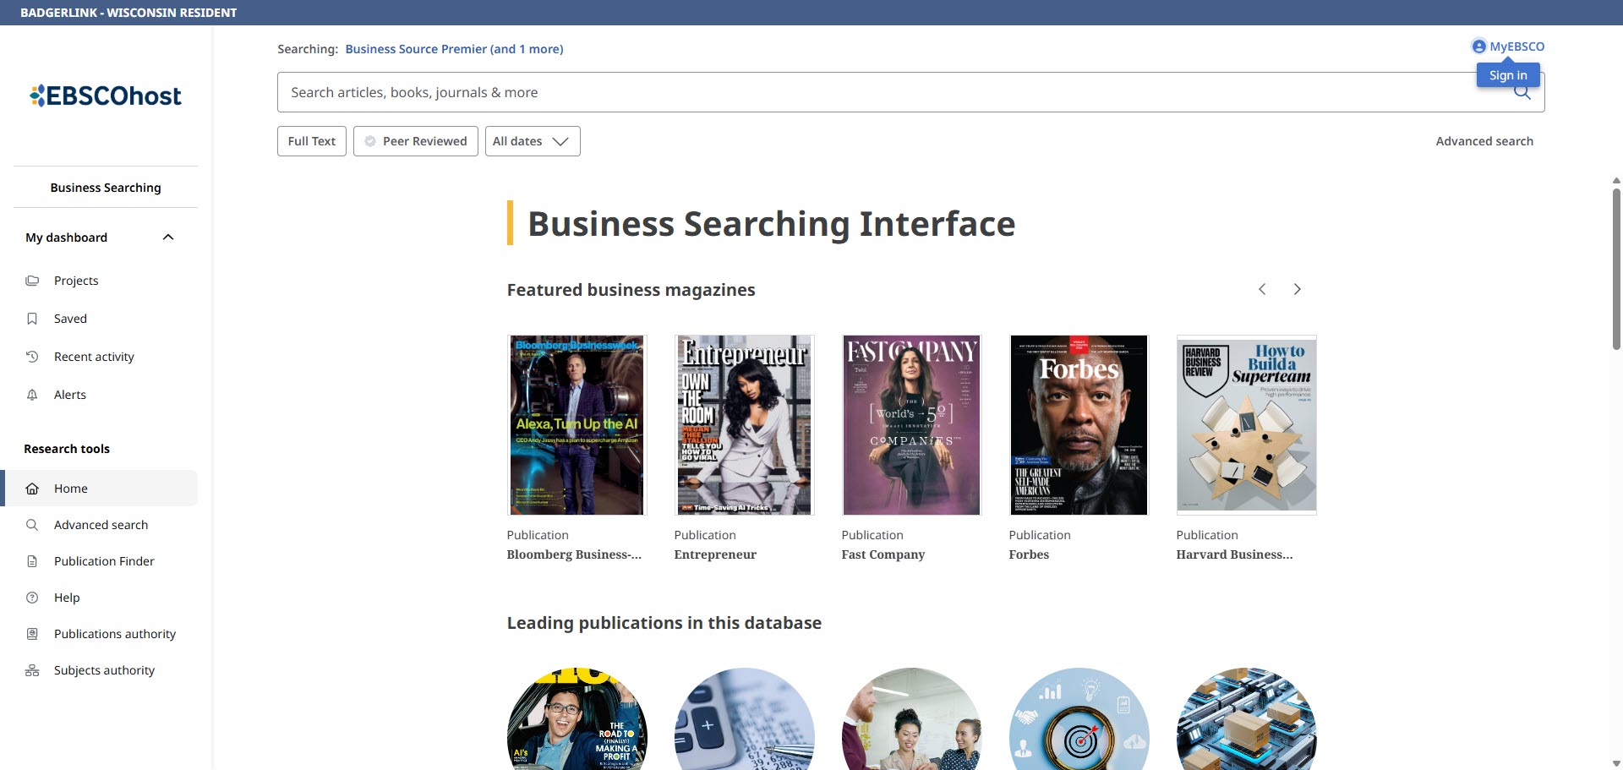Show next featured magazines with right arrow
This screenshot has width=1623, height=770.
click(x=1298, y=289)
